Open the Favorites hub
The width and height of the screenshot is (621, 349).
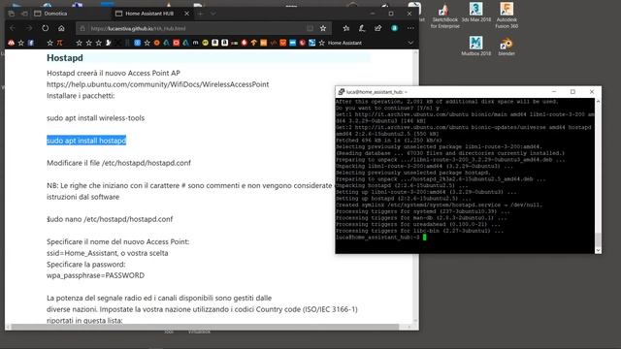346,28
